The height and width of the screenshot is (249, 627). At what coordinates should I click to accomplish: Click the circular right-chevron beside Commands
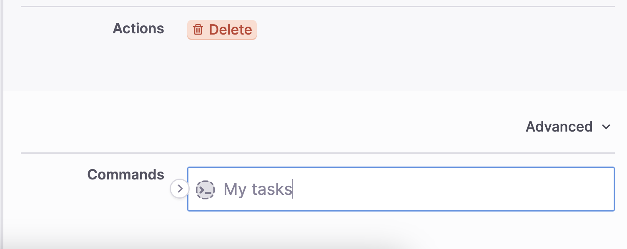tap(180, 189)
